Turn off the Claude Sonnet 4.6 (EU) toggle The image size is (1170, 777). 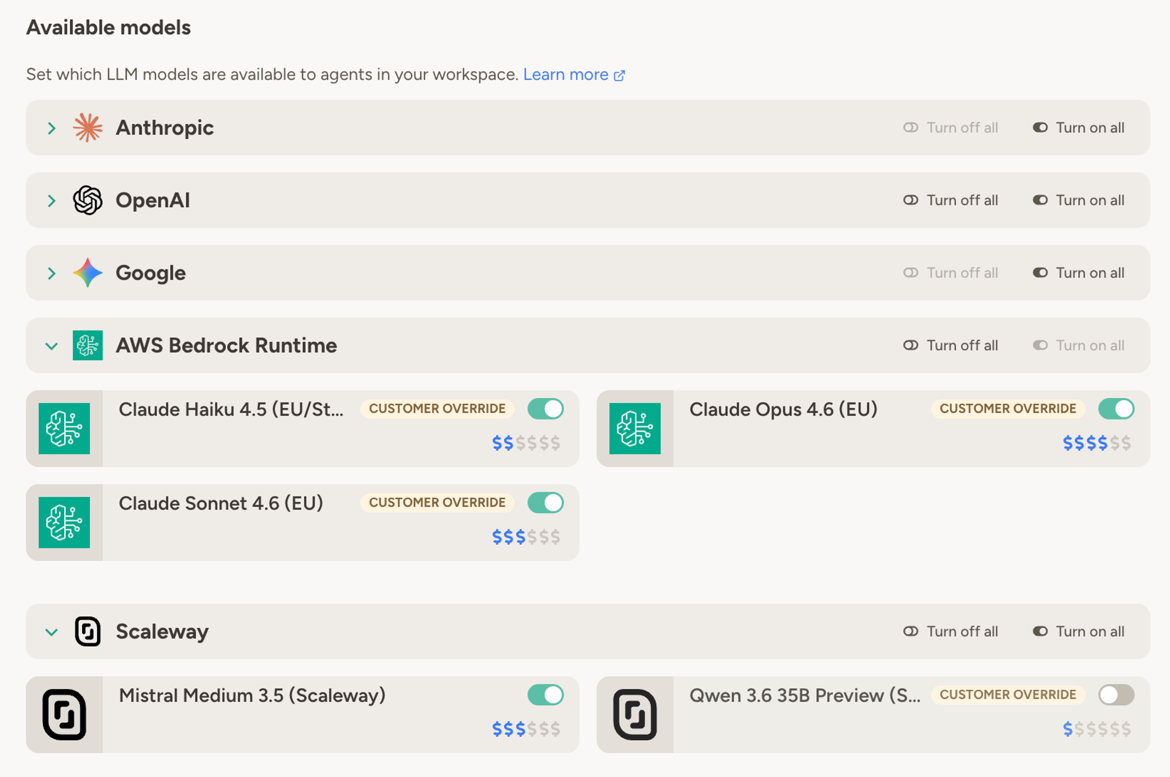pyautogui.click(x=546, y=503)
